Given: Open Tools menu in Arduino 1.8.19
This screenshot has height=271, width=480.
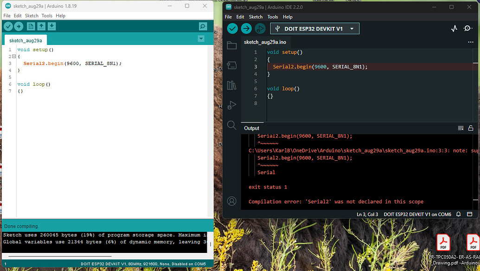Looking at the screenshot, I should (x=47, y=16).
